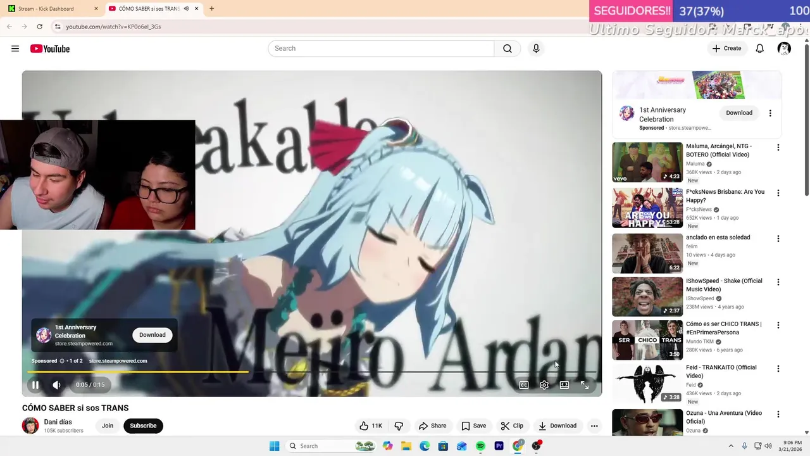View site information icon in address bar
810x456 pixels.
tap(57, 27)
